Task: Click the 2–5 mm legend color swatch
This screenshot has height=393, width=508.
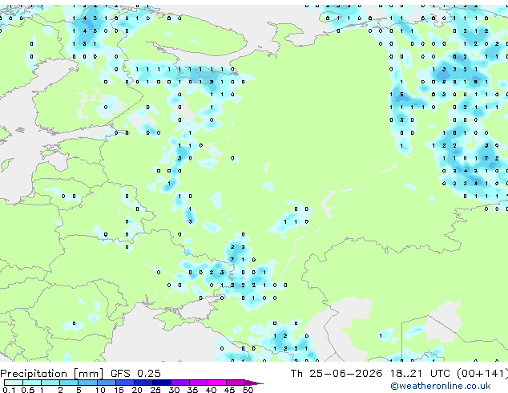Action: coord(69,383)
